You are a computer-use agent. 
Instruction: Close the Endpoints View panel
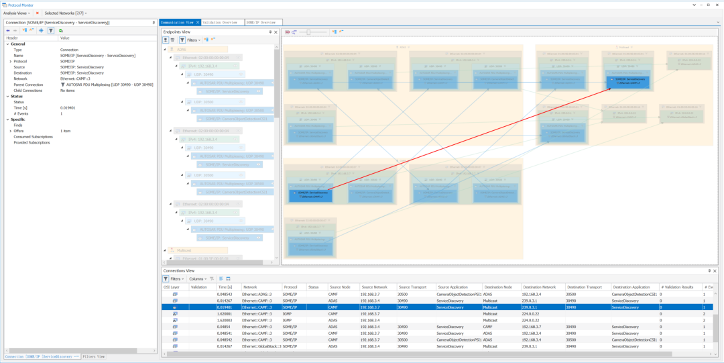(276, 32)
